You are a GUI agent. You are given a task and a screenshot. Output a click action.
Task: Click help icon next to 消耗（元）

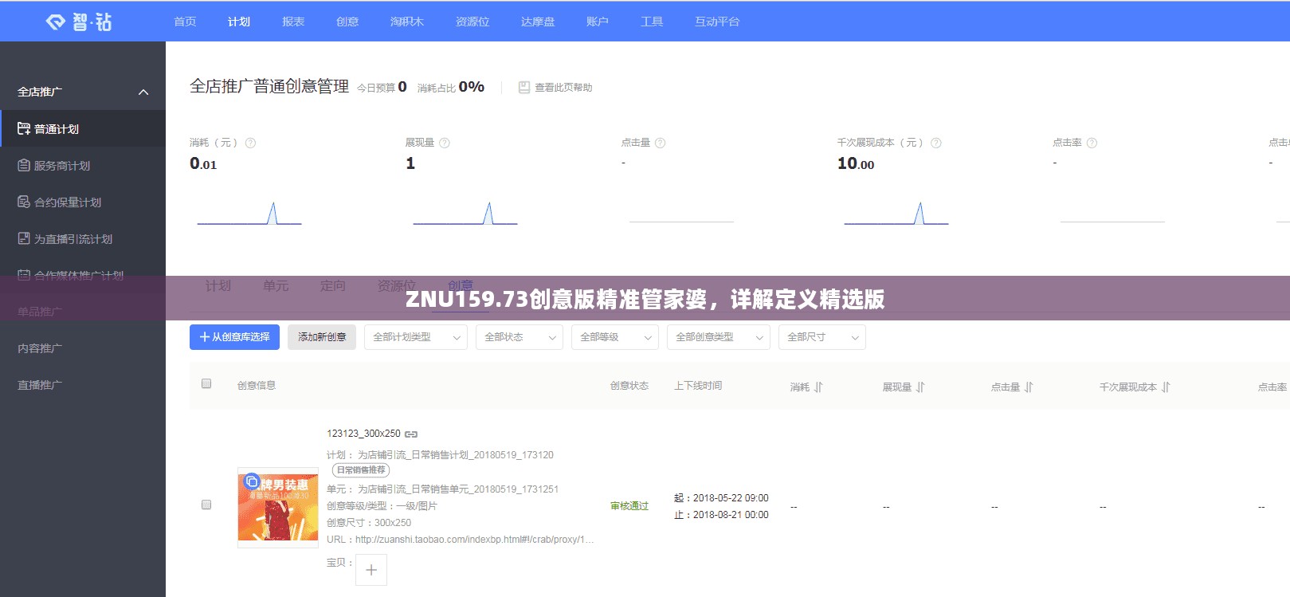[x=250, y=143]
